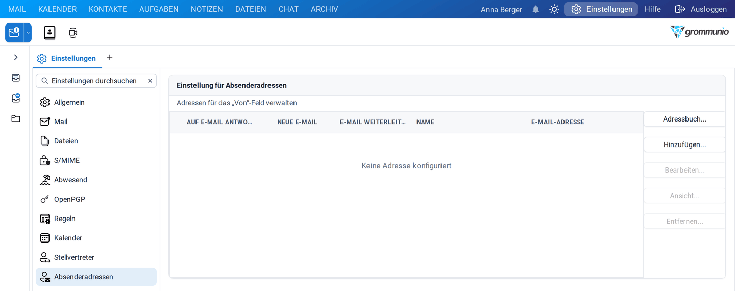Viewport: 735px width, 291px height.
Task: Click Ausloggen to sign out
Action: pos(701,9)
